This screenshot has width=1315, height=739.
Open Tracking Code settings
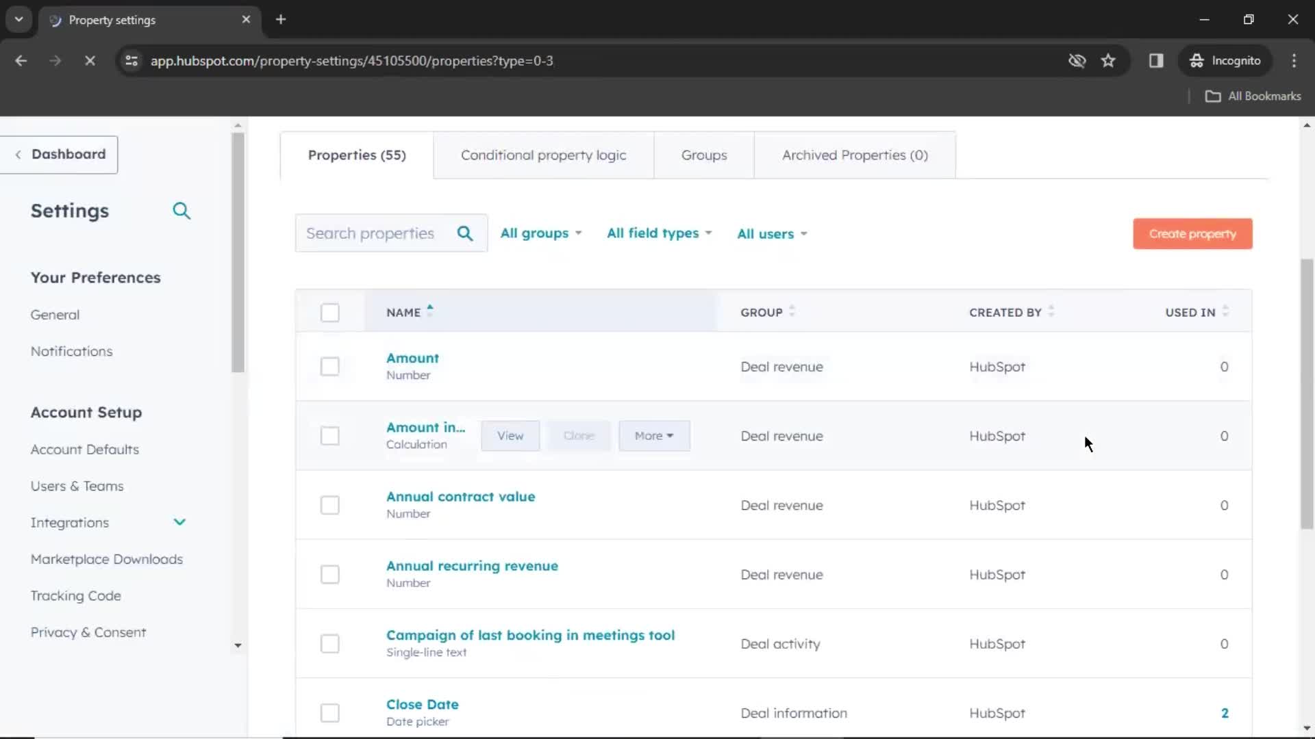tap(75, 596)
